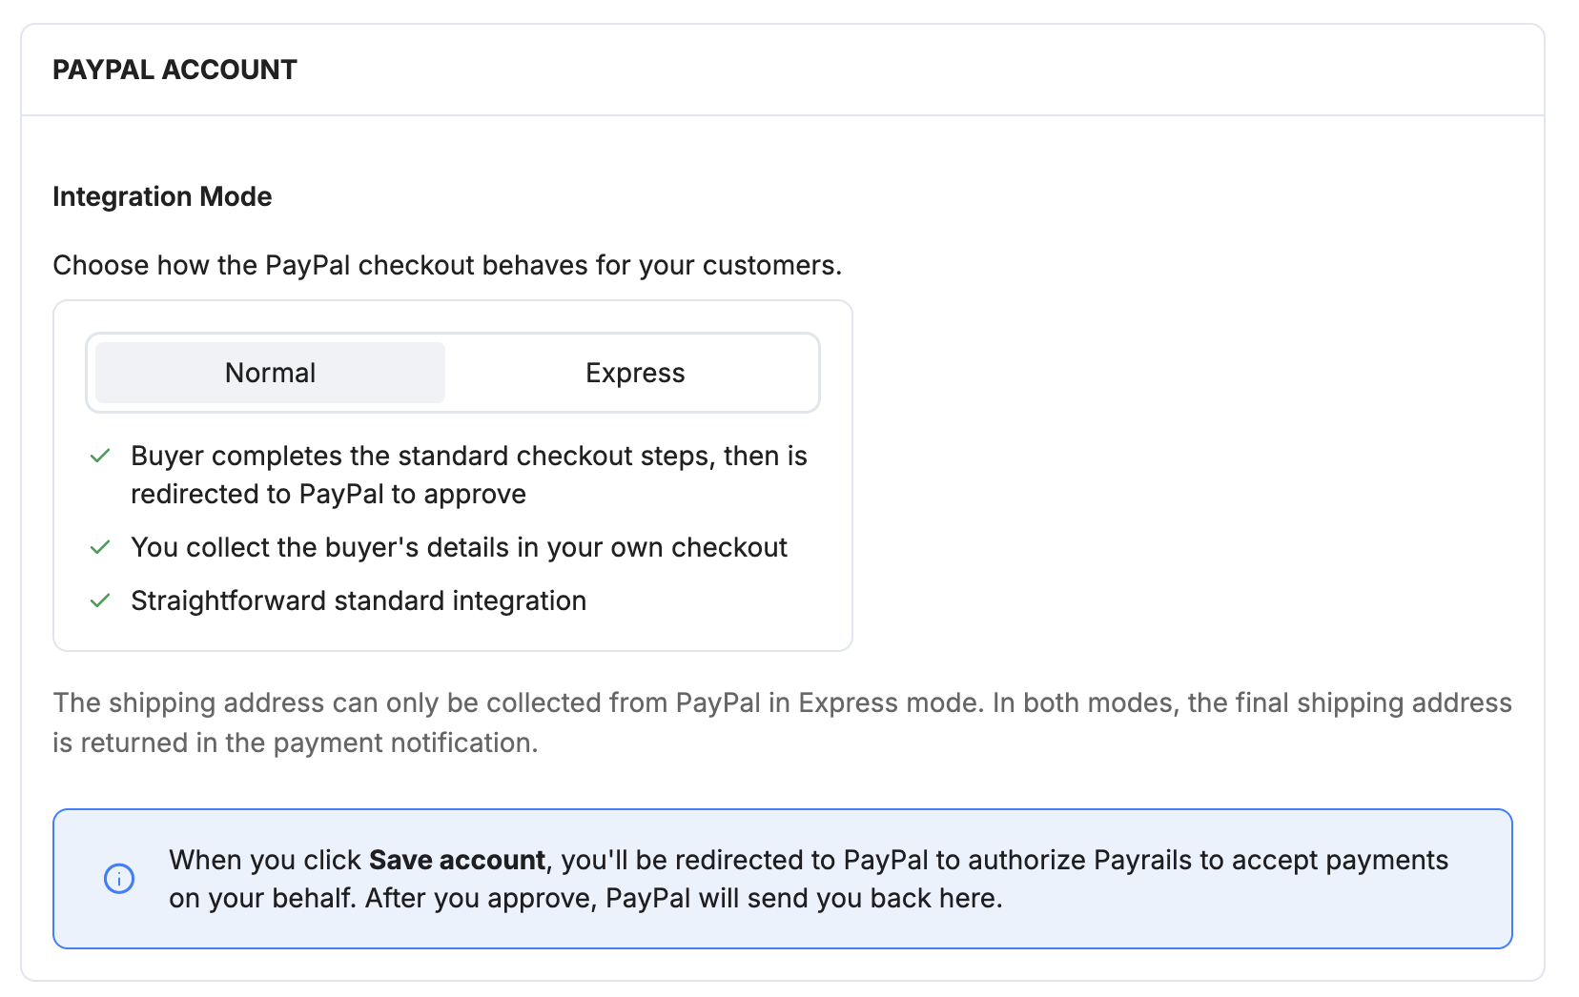1579x997 pixels.
Task: Select the Normal integration mode
Action: [x=270, y=373]
